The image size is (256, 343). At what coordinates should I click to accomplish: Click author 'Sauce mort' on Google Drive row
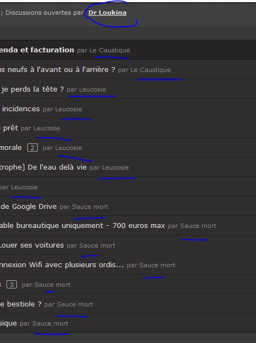(x=90, y=207)
